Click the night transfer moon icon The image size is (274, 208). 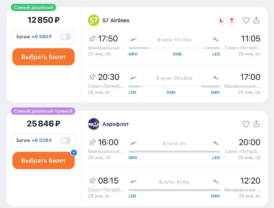coord(221,20)
